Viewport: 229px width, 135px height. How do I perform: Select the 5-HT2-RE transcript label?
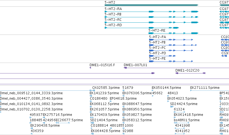coord(157,31)
